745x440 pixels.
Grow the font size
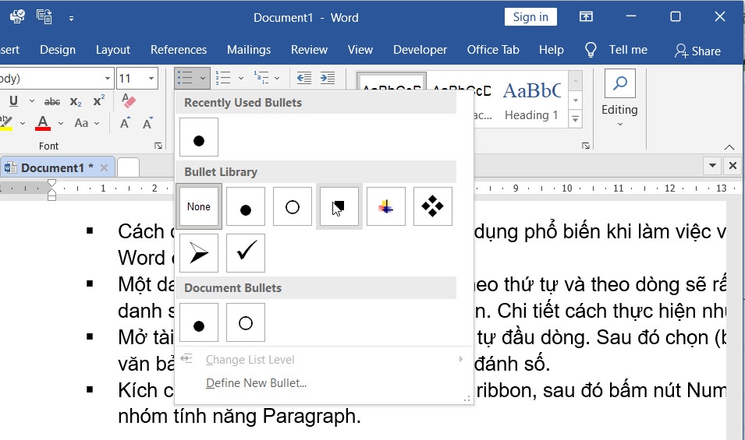pyautogui.click(x=125, y=123)
